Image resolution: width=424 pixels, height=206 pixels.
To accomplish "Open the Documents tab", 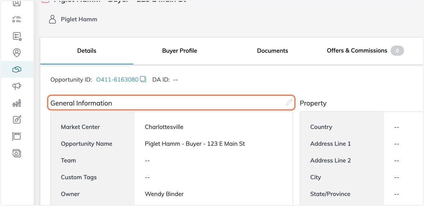I will point(272,51).
